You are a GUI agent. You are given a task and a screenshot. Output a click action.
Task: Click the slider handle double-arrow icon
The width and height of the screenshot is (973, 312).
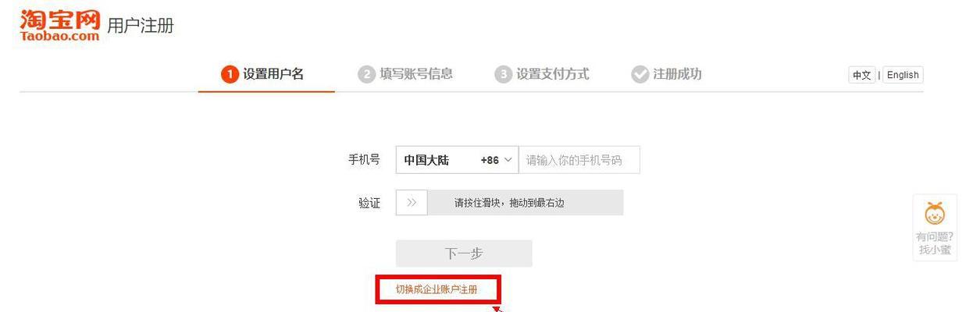tap(412, 203)
